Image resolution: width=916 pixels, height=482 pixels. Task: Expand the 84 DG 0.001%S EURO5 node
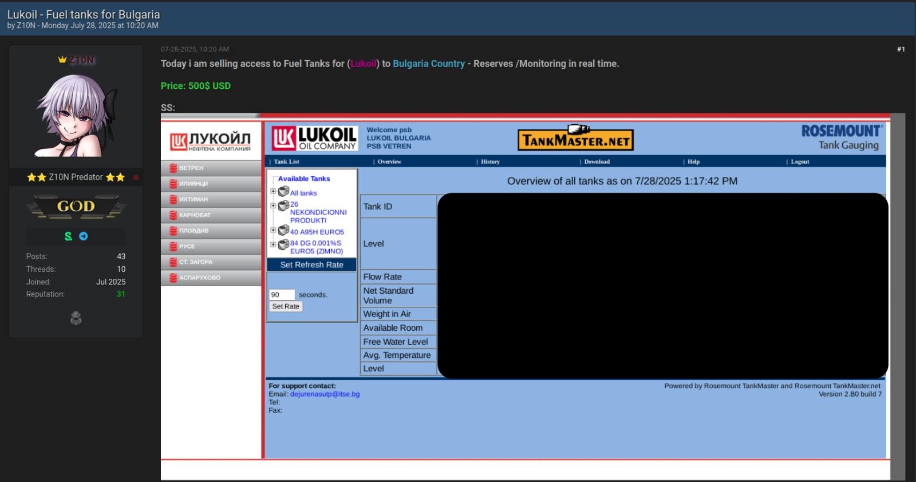tap(273, 244)
